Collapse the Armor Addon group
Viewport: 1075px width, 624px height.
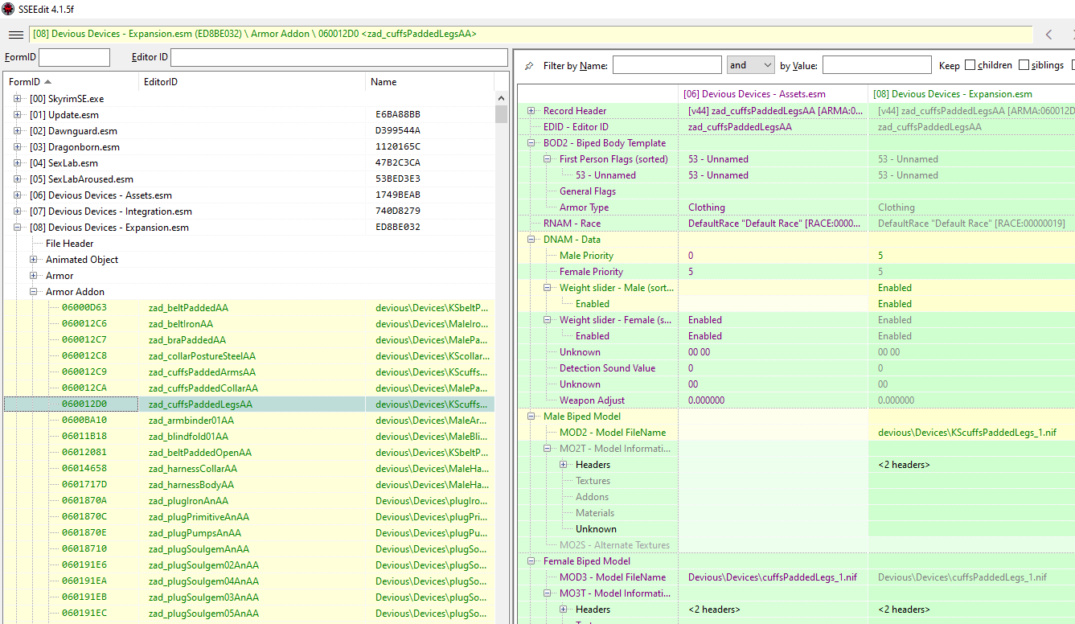pyautogui.click(x=34, y=292)
